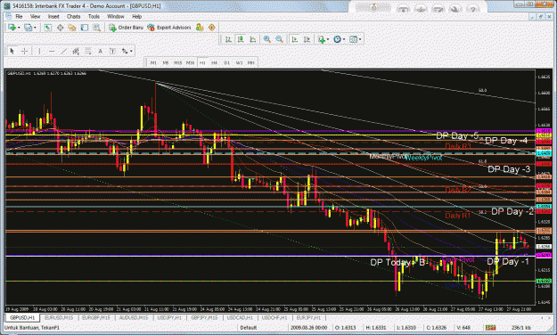
Task: Select the Text (A) tool
Action: 100,51
